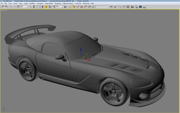
Task: Click the Mirror tool icon
Action: 112,7
